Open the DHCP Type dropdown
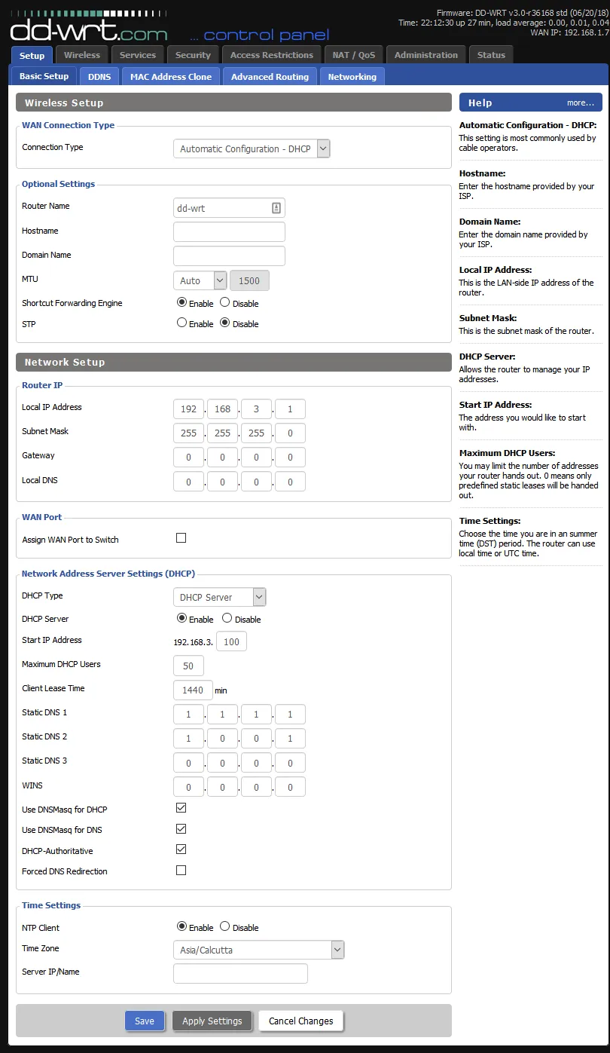The height and width of the screenshot is (1053, 610). click(x=219, y=597)
